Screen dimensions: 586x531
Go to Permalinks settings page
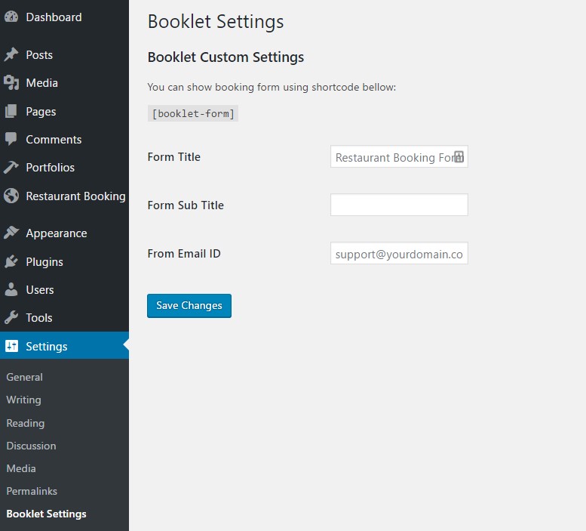click(32, 491)
